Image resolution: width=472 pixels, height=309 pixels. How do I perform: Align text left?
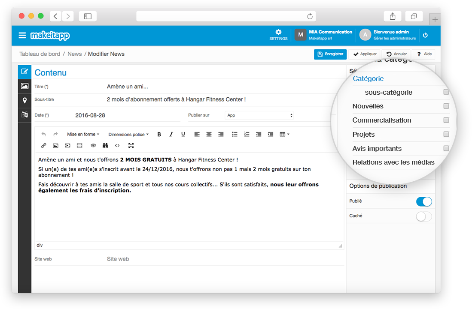(197, 134)
